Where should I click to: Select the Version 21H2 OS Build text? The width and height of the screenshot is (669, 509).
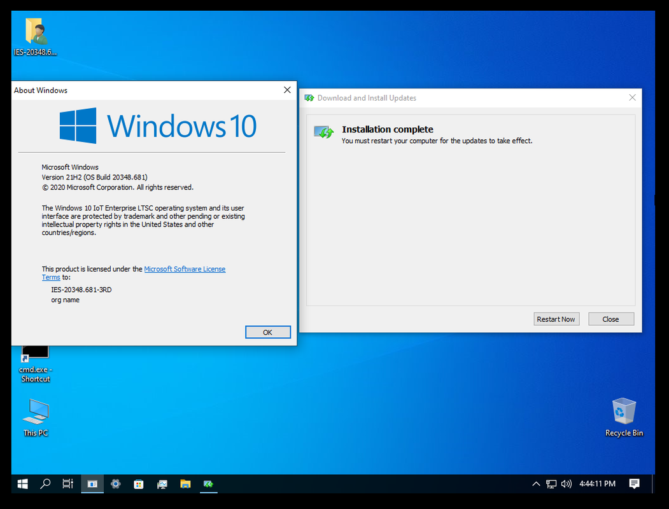(94, 178)
